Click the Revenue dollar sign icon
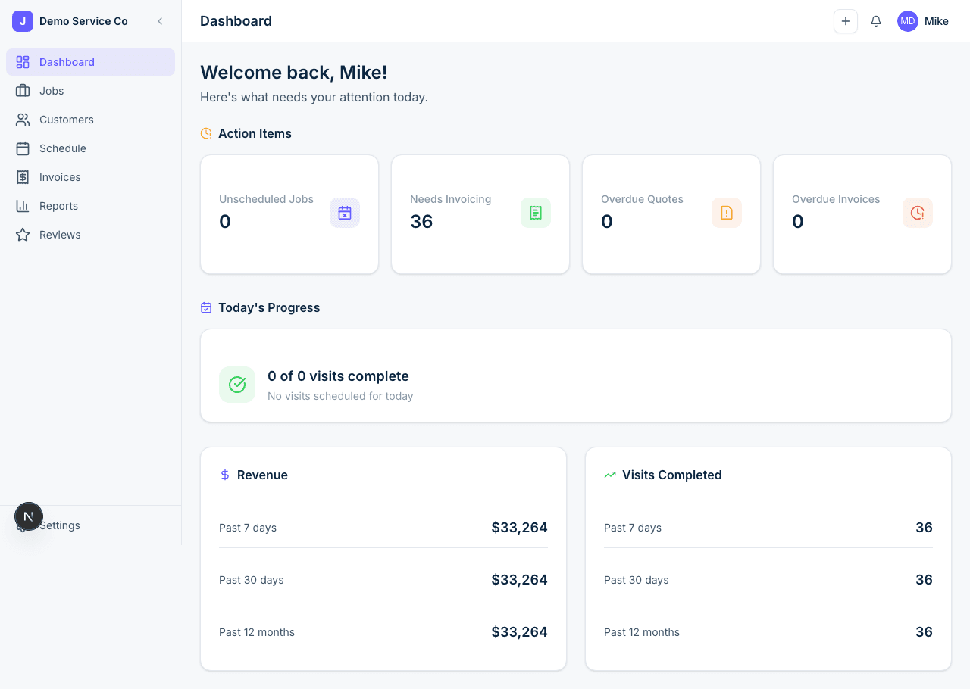 coord(225,475)
